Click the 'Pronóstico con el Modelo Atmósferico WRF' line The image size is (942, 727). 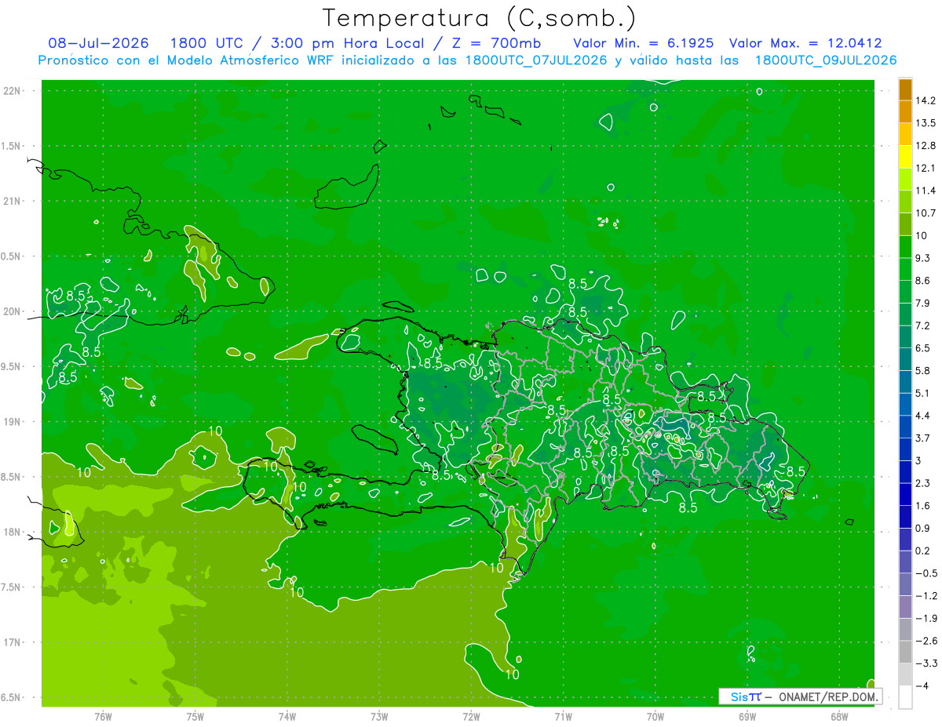coord(467,60)
